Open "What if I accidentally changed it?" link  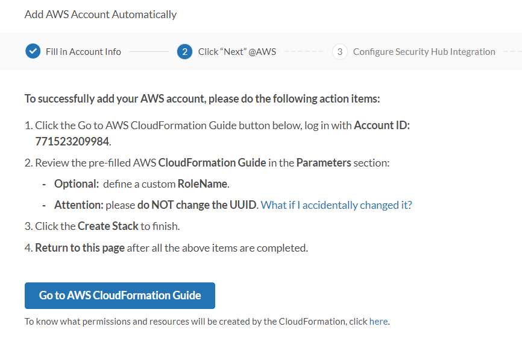[336, 205]
